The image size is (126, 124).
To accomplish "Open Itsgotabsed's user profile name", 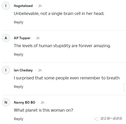I will point(23,6).
